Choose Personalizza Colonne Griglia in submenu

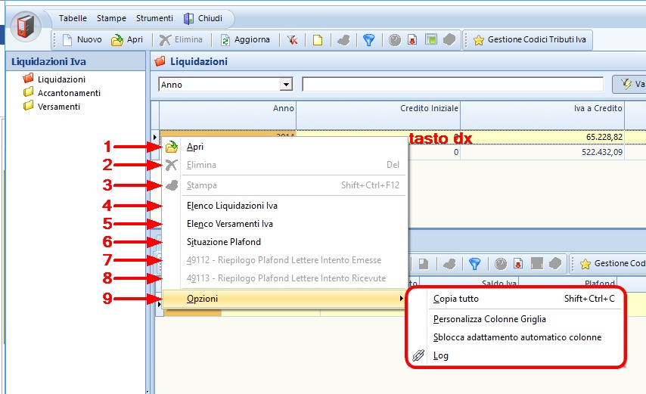click(x=489, y=319)
